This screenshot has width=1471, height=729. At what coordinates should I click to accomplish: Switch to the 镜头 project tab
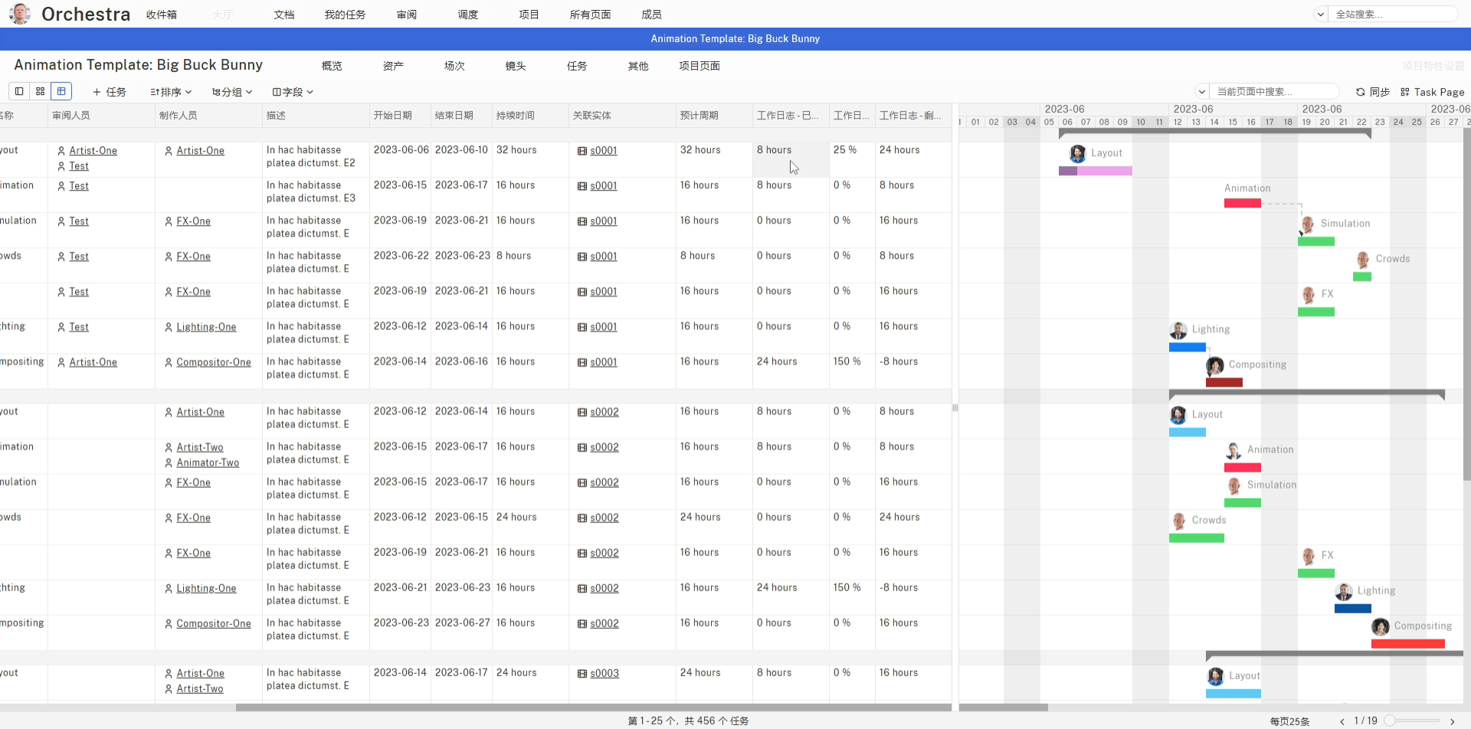(x=516, y=66)
